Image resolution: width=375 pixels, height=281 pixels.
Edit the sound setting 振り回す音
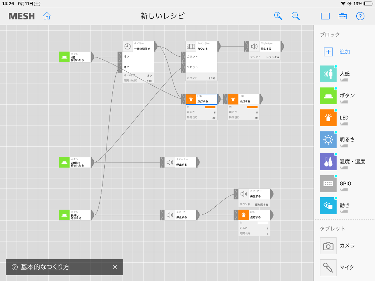(x=261, y=205)
